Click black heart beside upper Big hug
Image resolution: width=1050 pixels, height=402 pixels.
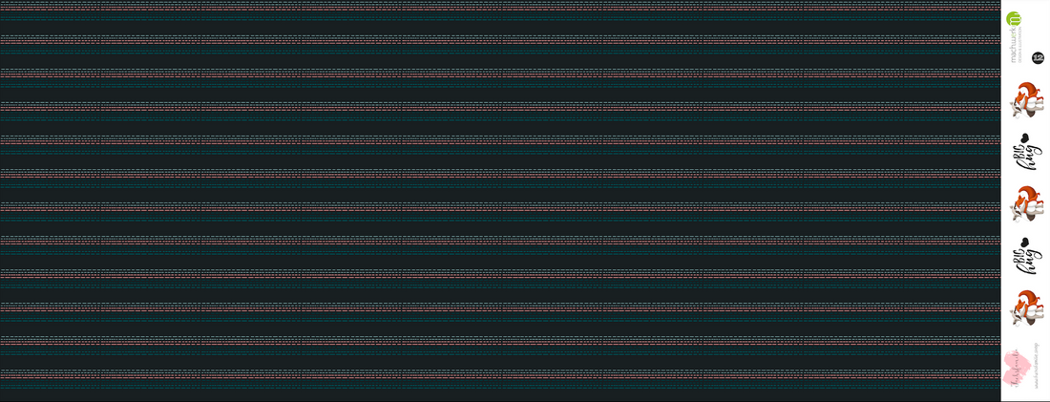tap(1022, 138)
